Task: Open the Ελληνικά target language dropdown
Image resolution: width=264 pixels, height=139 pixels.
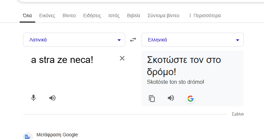Action: click(192, 40)
